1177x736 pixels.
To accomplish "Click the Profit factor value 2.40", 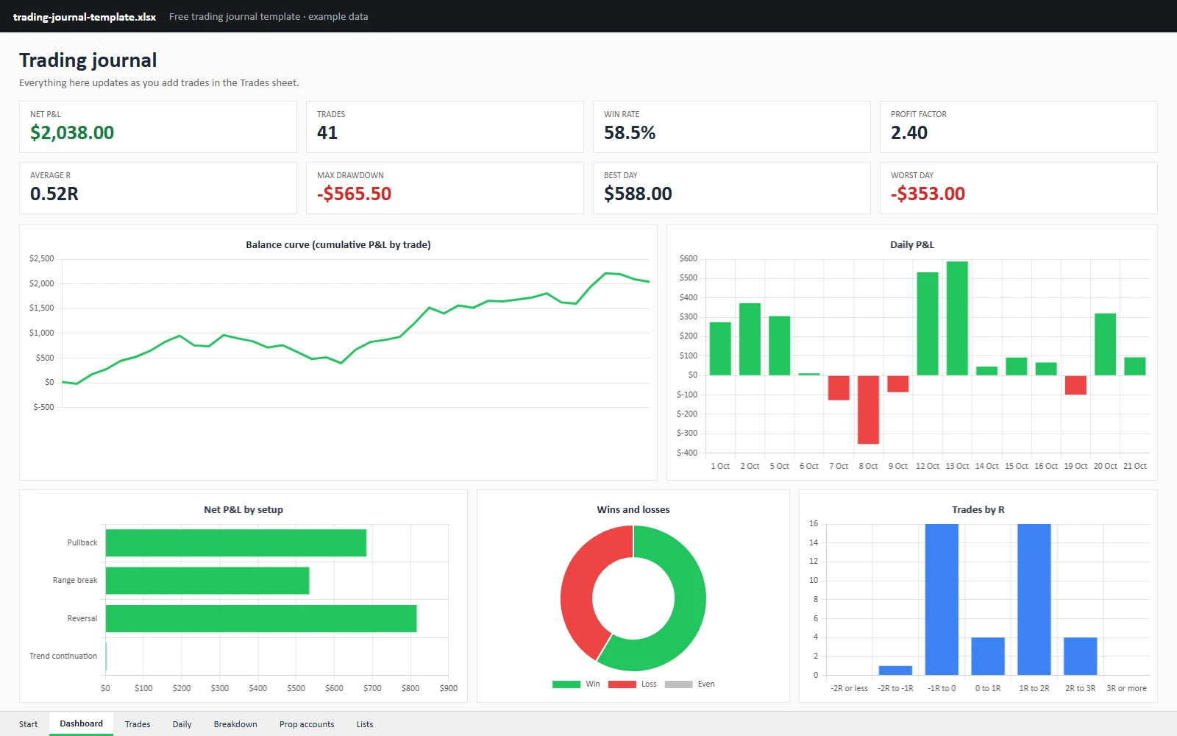I will tap(909, 133).
